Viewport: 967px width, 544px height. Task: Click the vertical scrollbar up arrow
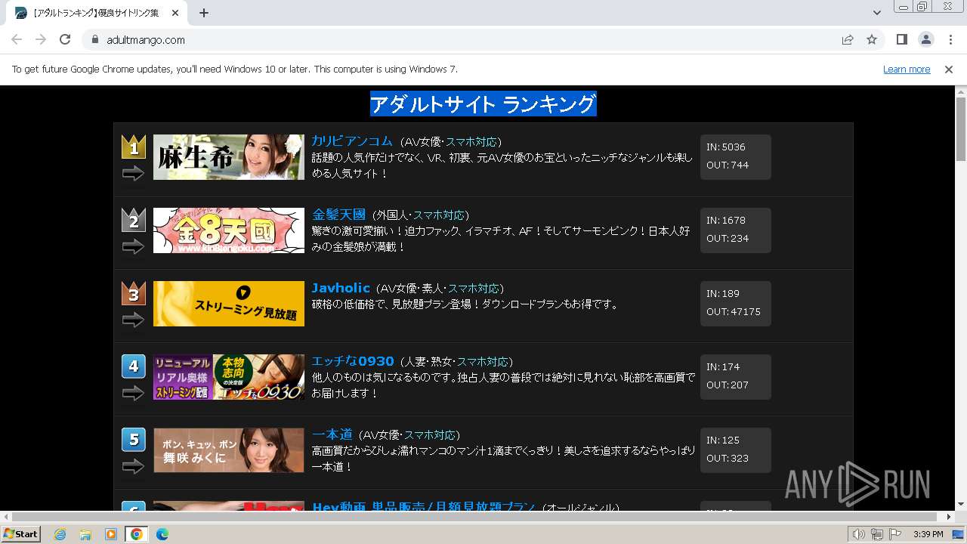961,91
